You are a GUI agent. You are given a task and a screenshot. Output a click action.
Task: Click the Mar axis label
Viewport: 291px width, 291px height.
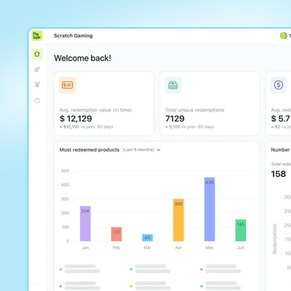(147, 247)
